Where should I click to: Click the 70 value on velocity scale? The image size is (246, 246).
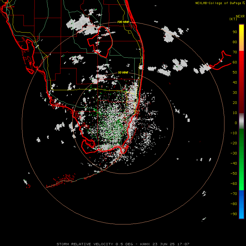(x=235, y=52)
